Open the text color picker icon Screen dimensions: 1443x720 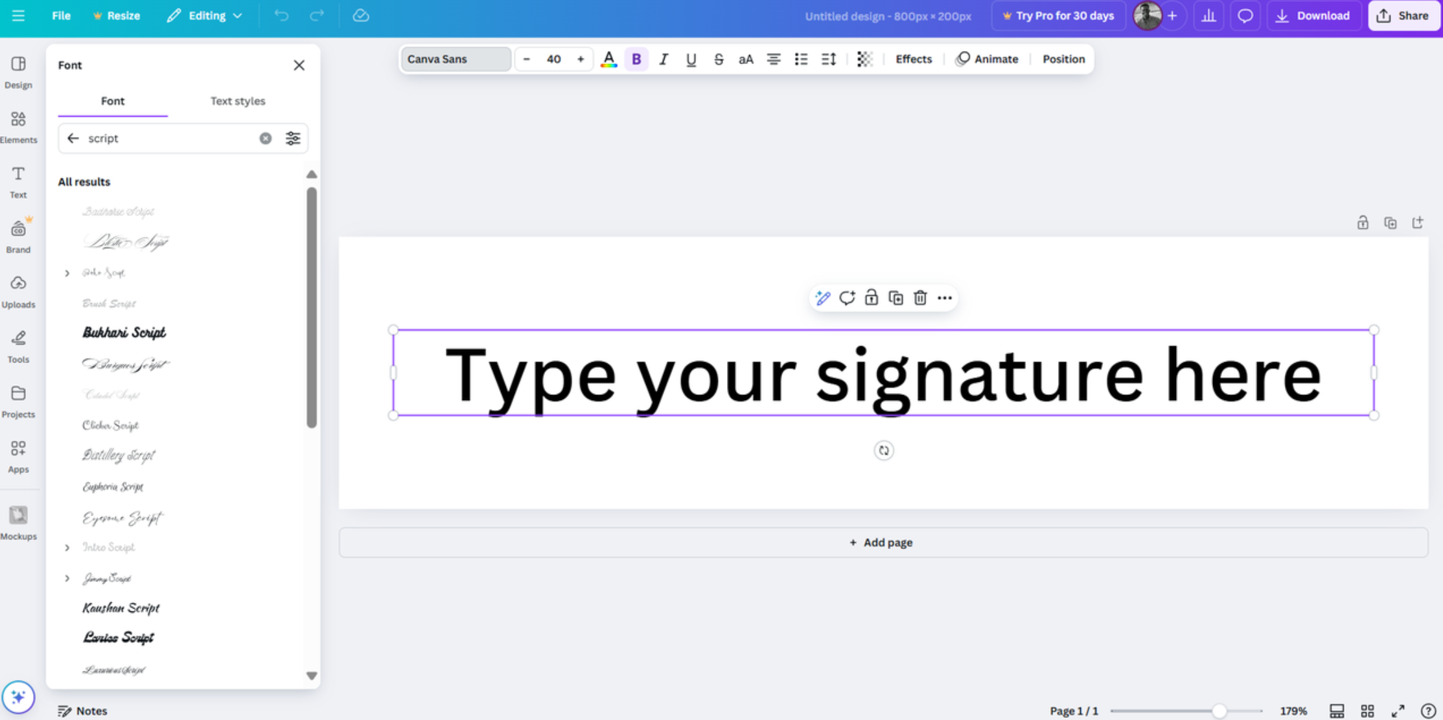click(608, 58)
